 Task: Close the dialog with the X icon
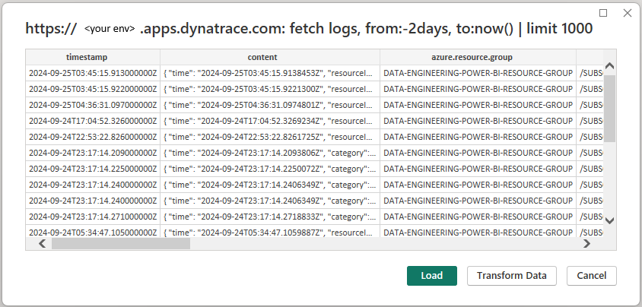tap(628, 13)
